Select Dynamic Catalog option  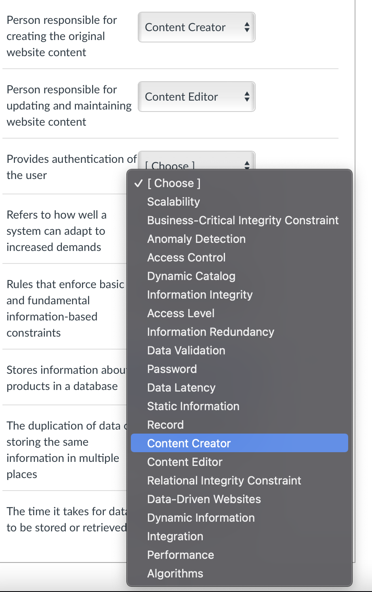pyautogui.click(x=191, y=276)
